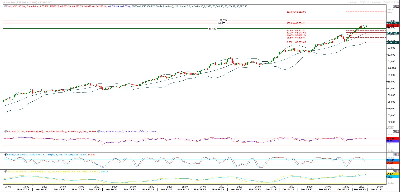Click the Dec 08 23 date on time axis
400x192 pixels.
point(360,189)
